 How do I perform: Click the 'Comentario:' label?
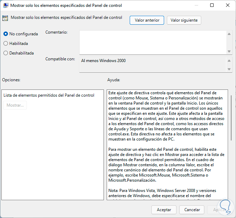pyautogui.click(x=56, y=32)
